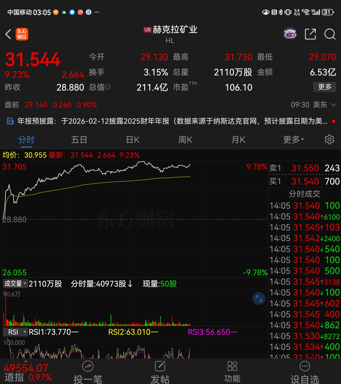The width and height of the screenshot is (341, 384).
Task: Tap the 最高 31.730 value
Action: (x=238, y=57)
